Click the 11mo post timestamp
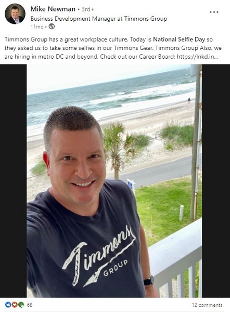 click(37, 27)
